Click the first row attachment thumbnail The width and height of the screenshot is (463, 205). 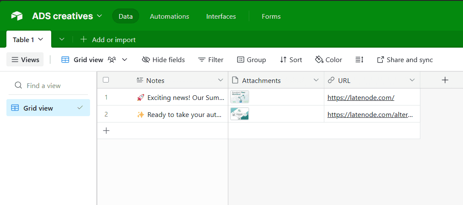point(239,97)
